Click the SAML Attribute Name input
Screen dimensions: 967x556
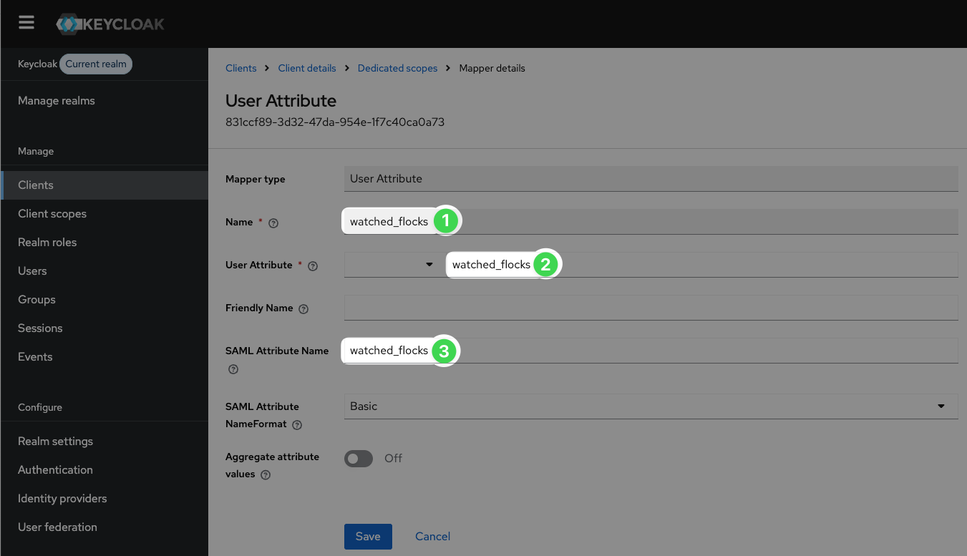pos(651,351)
